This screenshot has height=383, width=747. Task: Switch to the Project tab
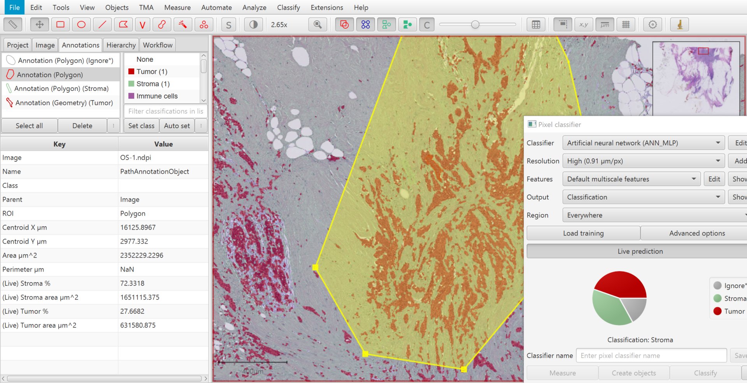pos(18,45)
